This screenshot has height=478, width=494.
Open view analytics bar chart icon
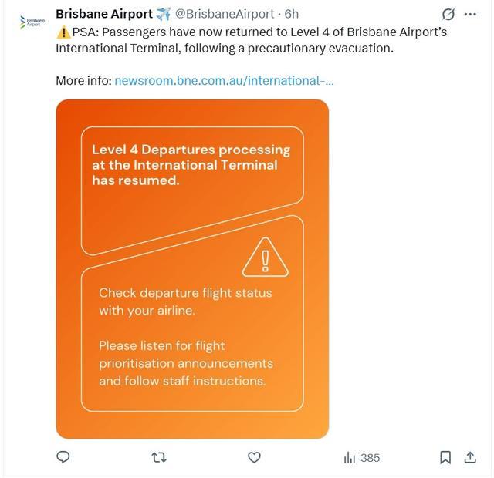pyautogui.click(x=350, y=457)
